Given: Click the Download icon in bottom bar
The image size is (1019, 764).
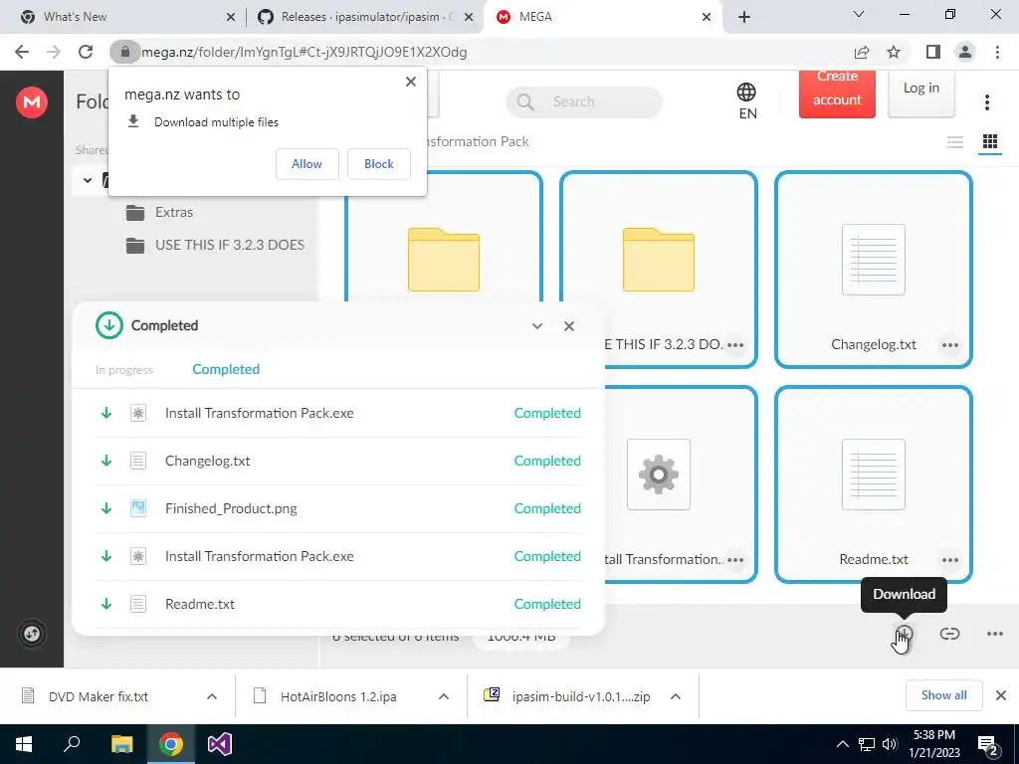Looking at the screenshot, I should (904, 634).
